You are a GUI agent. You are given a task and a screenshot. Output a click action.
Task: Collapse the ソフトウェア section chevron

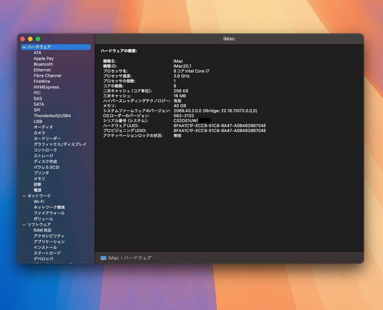[24, 225]
